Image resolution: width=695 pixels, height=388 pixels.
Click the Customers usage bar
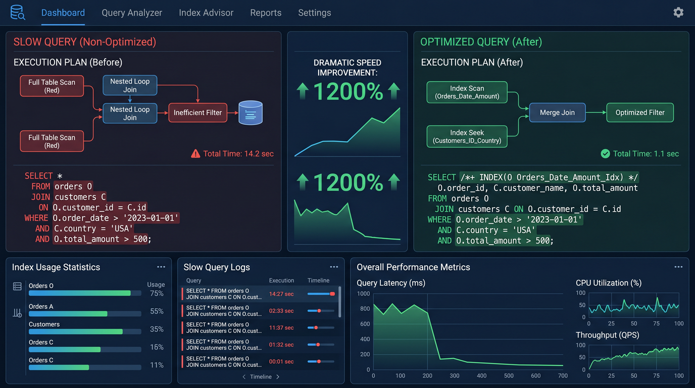tap(85, 331)
